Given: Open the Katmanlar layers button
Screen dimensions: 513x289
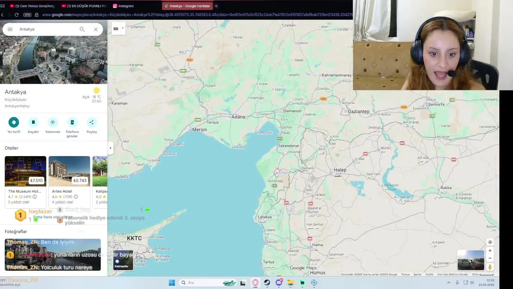Looking at the screenshot, I should pos(122,260).
